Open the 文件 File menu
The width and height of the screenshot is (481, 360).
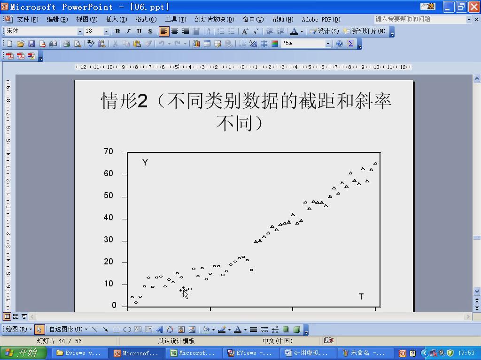[27, 19]
